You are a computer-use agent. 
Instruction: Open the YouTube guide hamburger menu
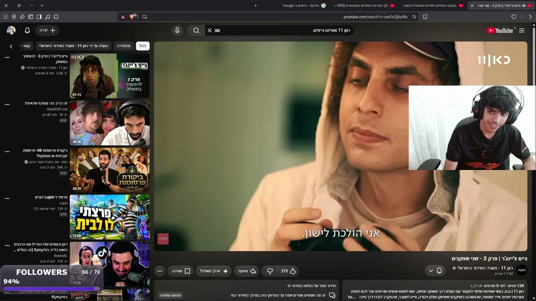click(x=522, y=31)
